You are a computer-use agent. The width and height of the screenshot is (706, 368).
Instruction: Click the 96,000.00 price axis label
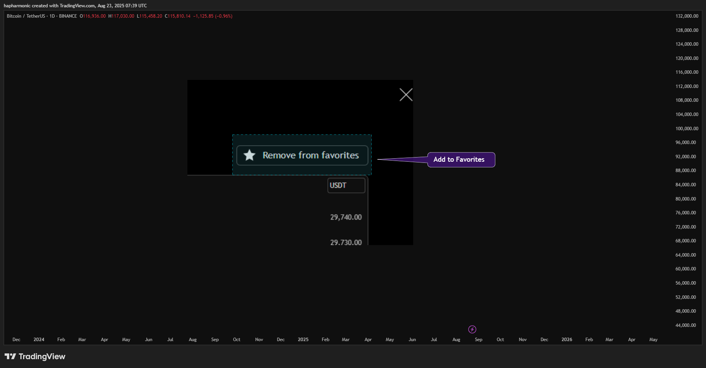686,143
